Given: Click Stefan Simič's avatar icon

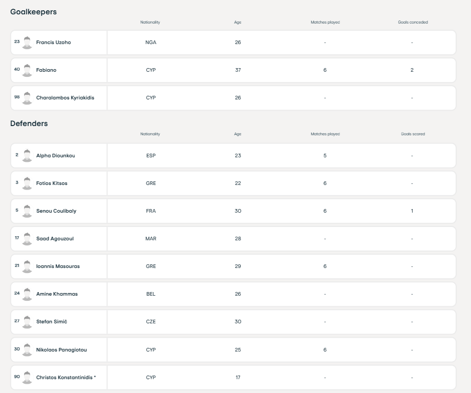Looking at the screenshot, I should (x=27, y=322).
